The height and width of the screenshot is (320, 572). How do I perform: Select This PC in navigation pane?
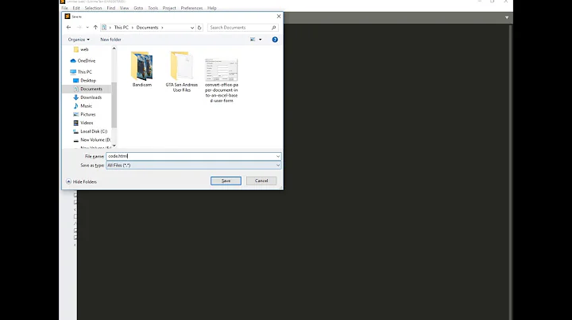point(84,72)
